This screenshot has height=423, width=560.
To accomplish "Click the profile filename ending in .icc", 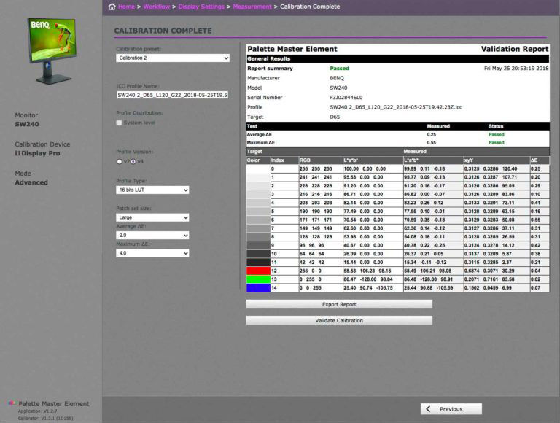I will [396, 107].
